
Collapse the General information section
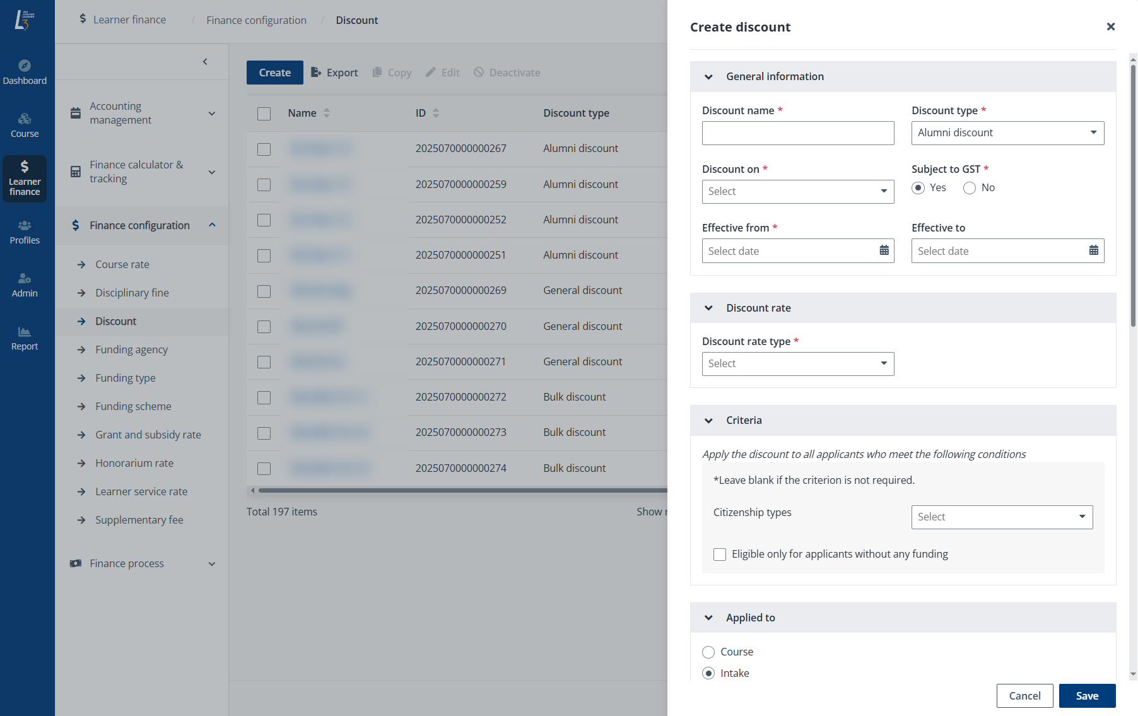(708, 77)
